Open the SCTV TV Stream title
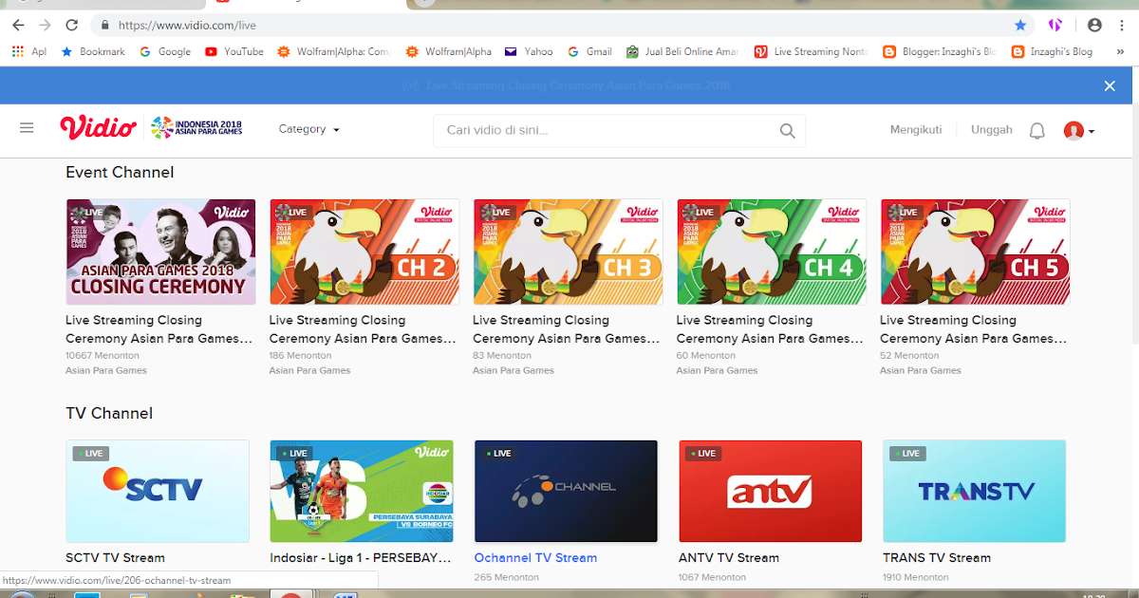Image resolution: width=1139 pixels, height=598 pixels. pyautogui.click(x=115, y=558)
